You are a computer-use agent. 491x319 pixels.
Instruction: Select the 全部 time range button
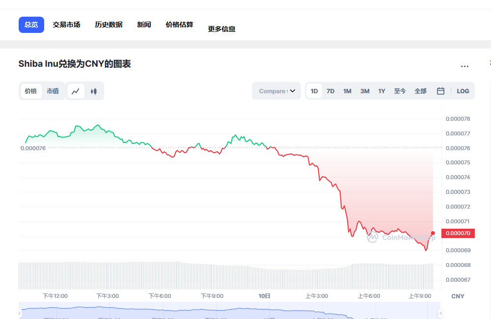[420, 91]
